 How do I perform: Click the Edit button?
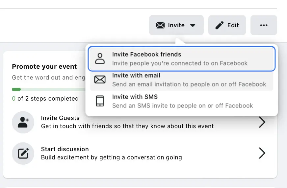[x=227, y=25]
